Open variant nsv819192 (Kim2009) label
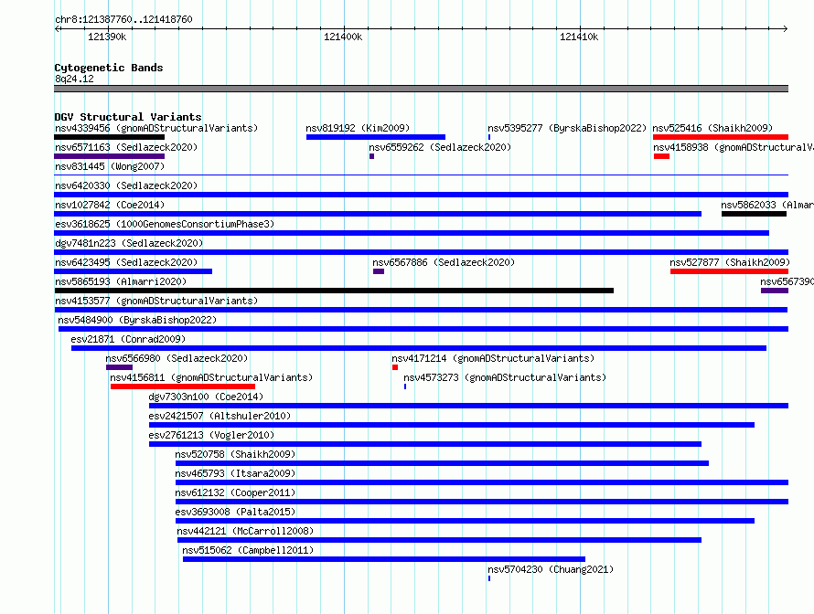Screen dimensions: 814x614 point(358,128)
